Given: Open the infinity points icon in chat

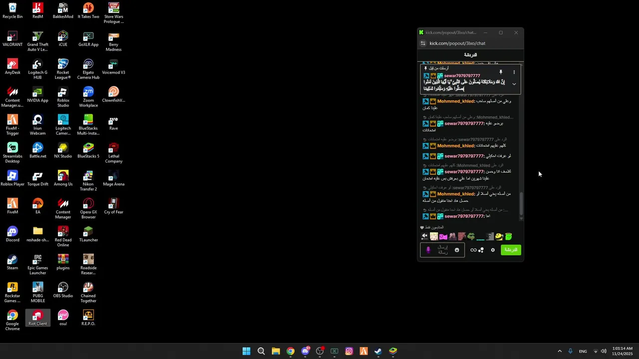Looking at the screenshot, I should 473,250.
